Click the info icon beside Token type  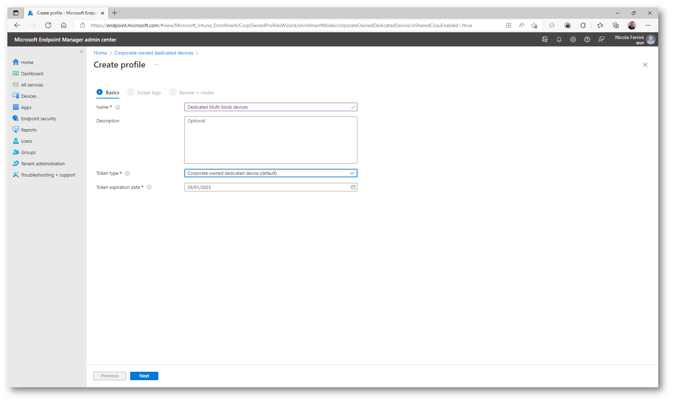click(x=127, y=173)
